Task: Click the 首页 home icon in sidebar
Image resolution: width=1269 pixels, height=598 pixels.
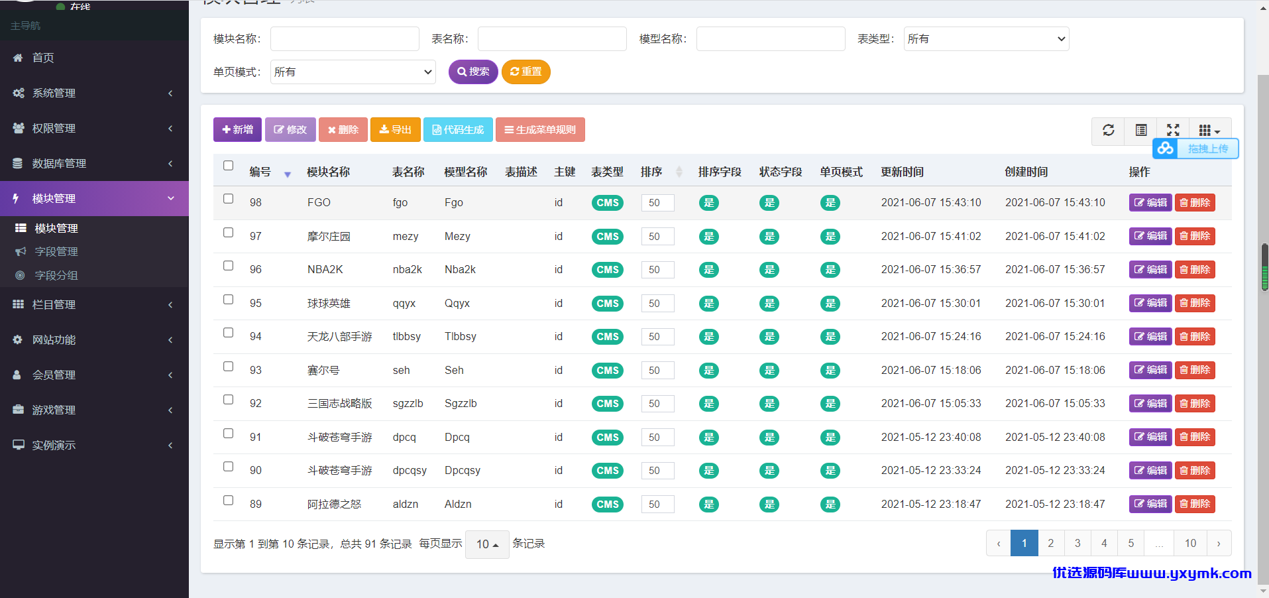Action: 19,58
